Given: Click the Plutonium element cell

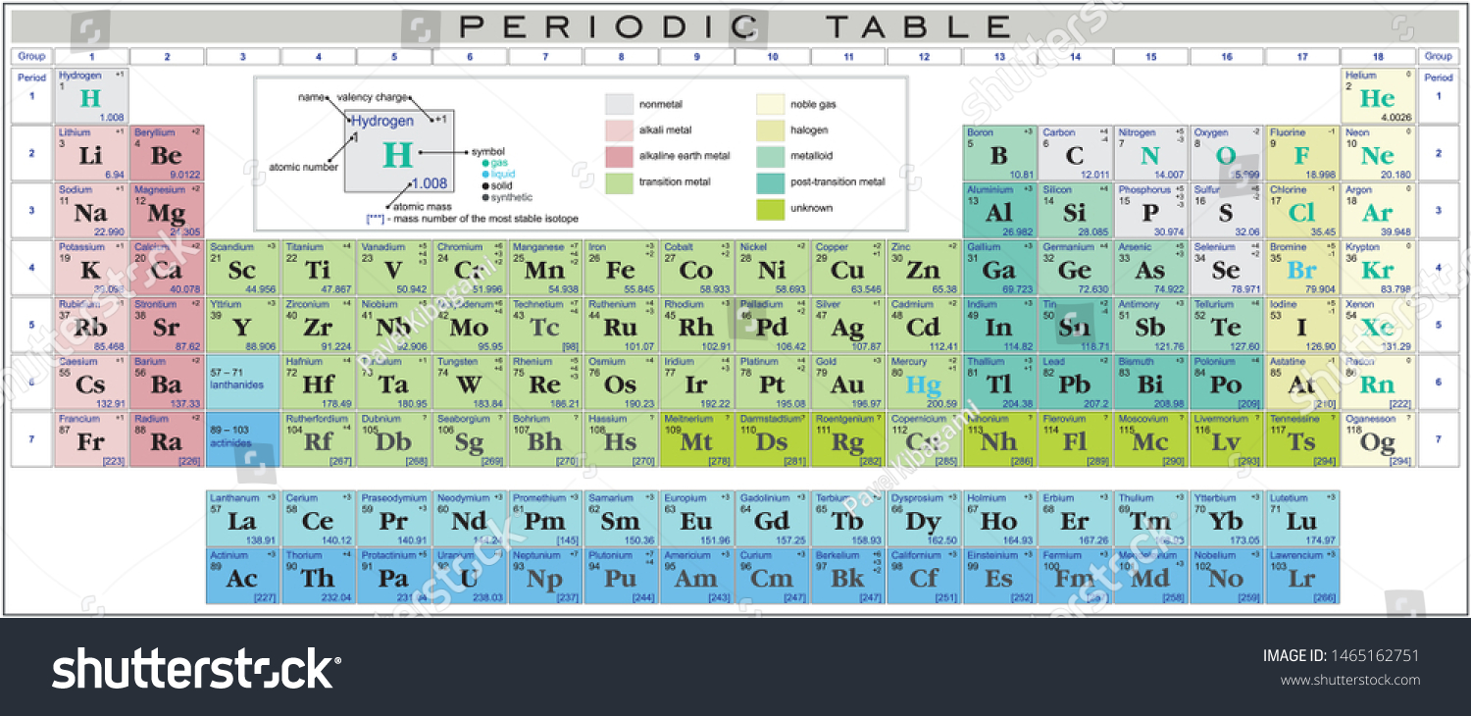Looking at the screenshot, I should tap(621, 576).
